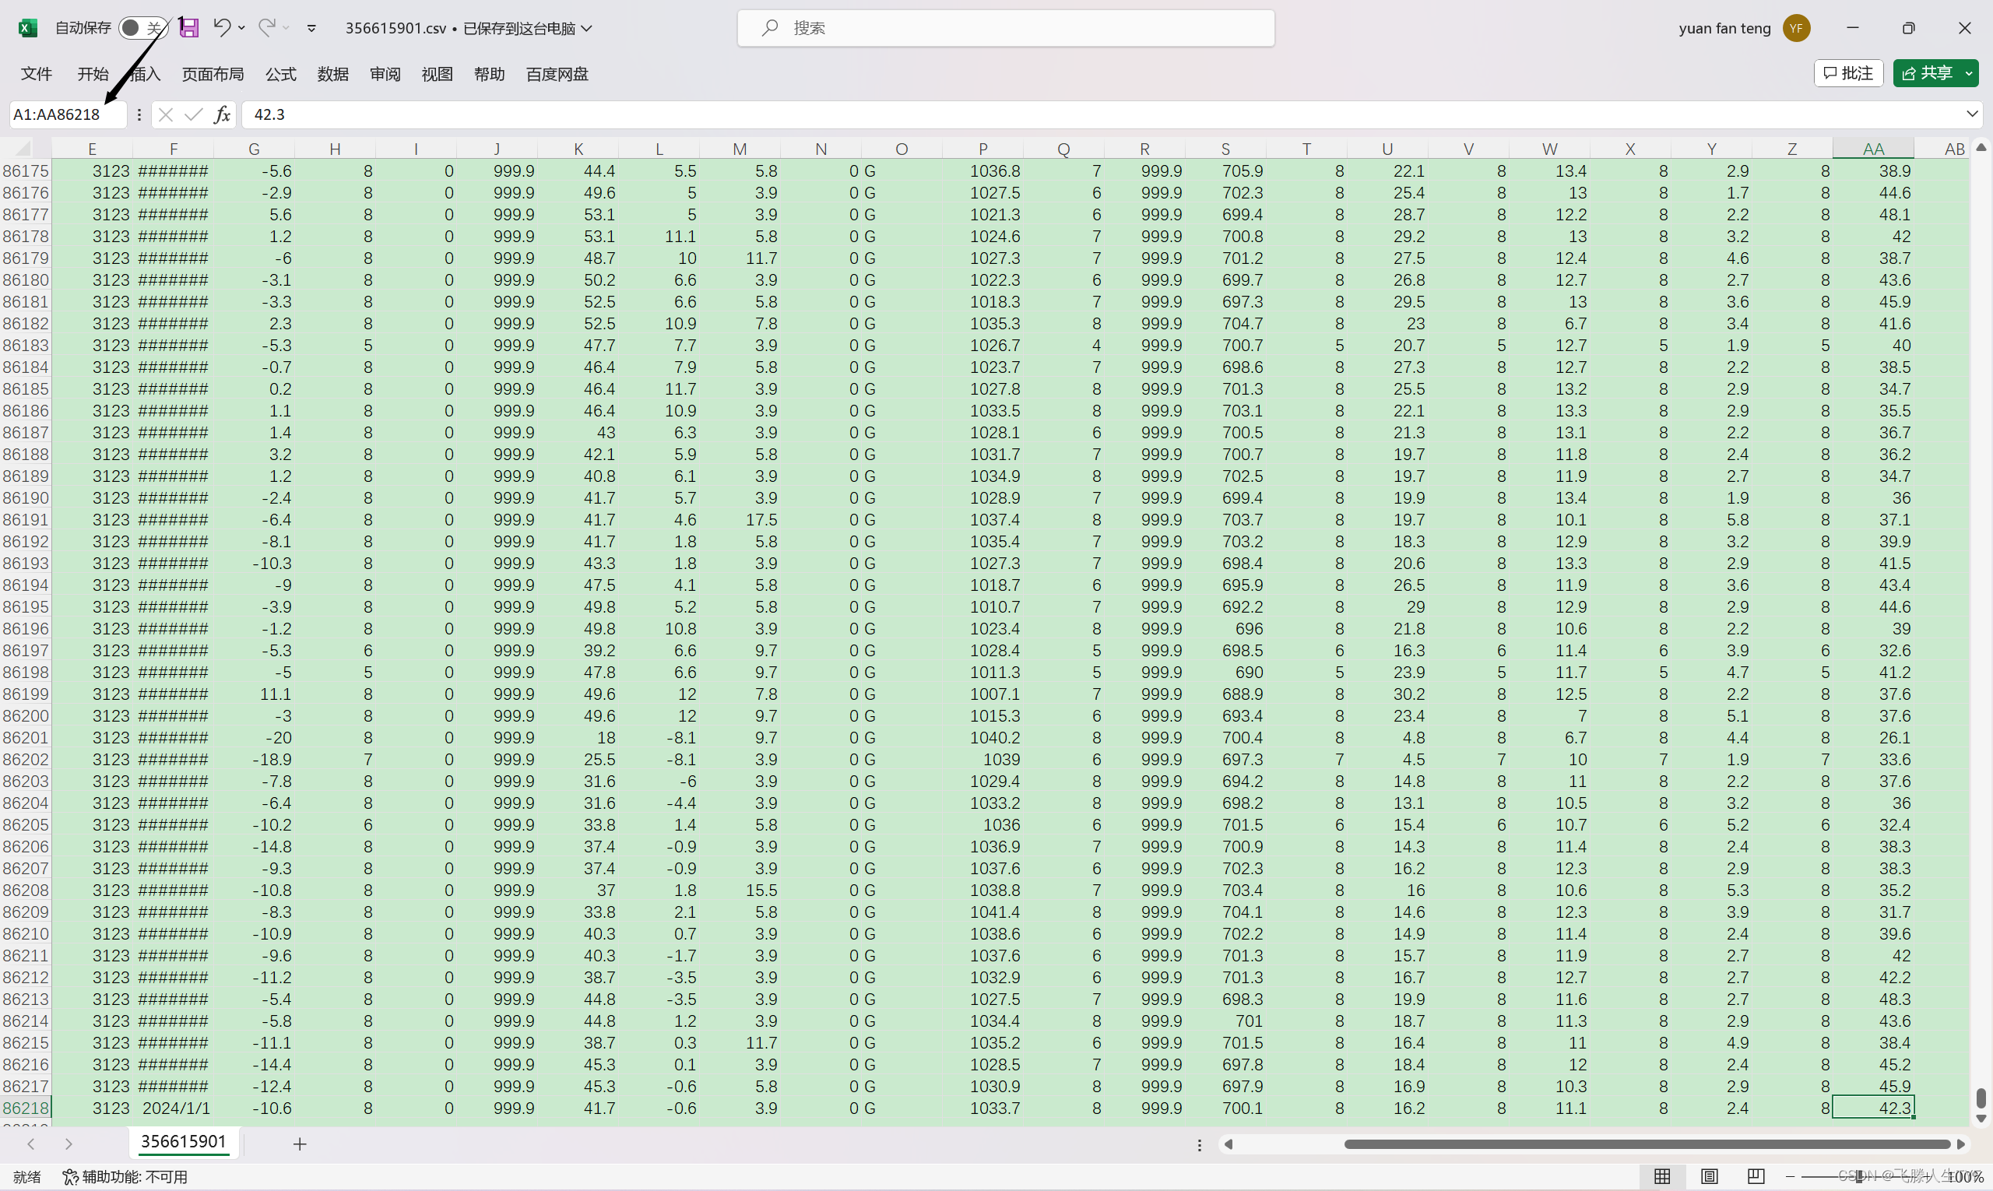Click the Select All corner triangle
The width and height of the screenshot is (1993, 1191).
pos(24,149)
